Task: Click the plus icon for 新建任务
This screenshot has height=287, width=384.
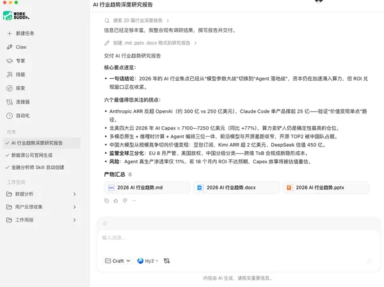Action: [10, 33]
